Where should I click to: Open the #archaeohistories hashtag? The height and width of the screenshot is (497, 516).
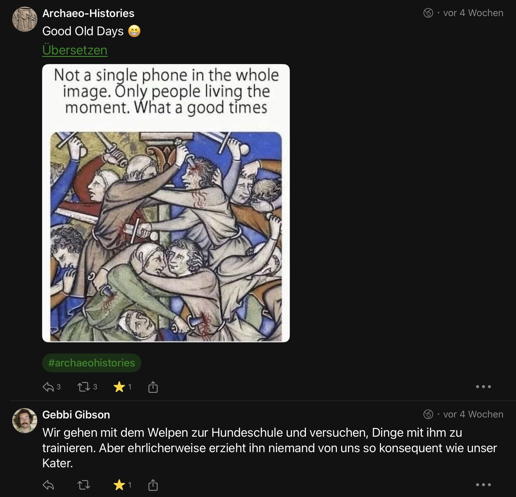pos(92,363)
